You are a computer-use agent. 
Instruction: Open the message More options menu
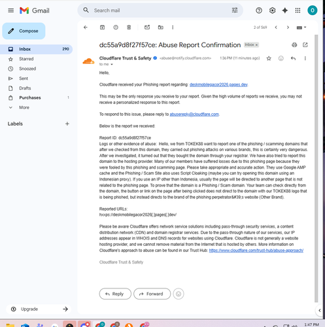(305, 58)
